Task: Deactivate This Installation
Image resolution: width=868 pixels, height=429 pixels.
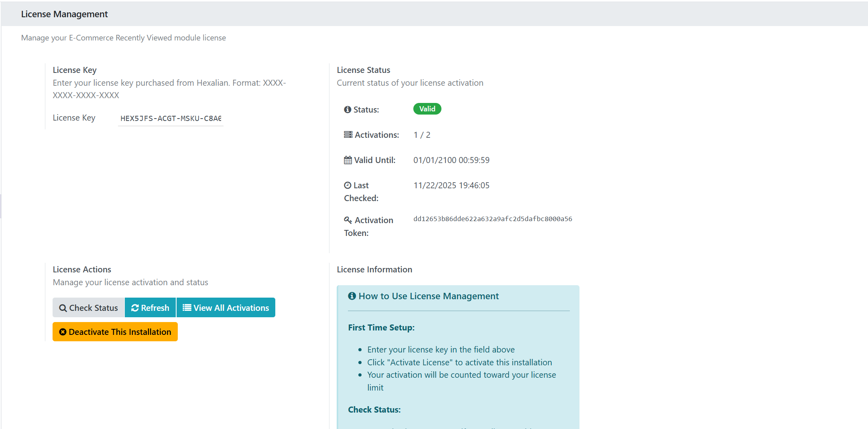Action: coord(115,332)
